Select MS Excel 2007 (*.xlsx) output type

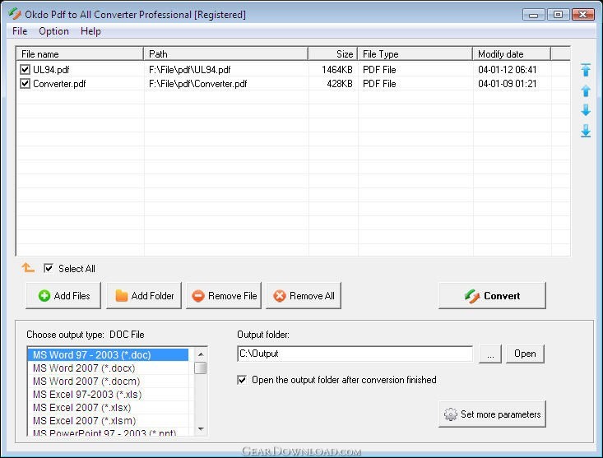pos(108,407)
